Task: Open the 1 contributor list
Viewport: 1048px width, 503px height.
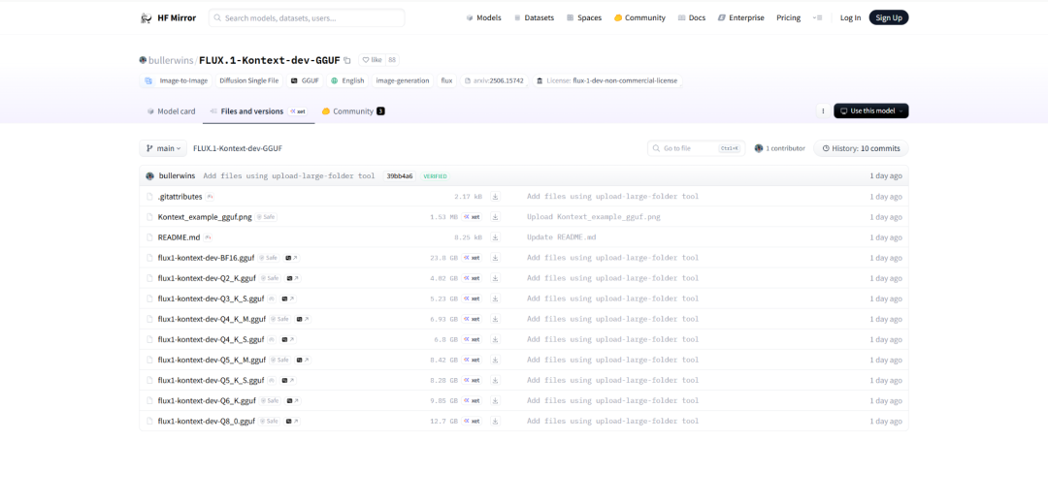Action: tap(779, 148)
